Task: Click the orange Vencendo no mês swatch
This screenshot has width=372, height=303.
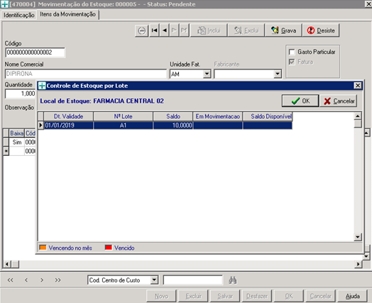Action: (43, 248)
